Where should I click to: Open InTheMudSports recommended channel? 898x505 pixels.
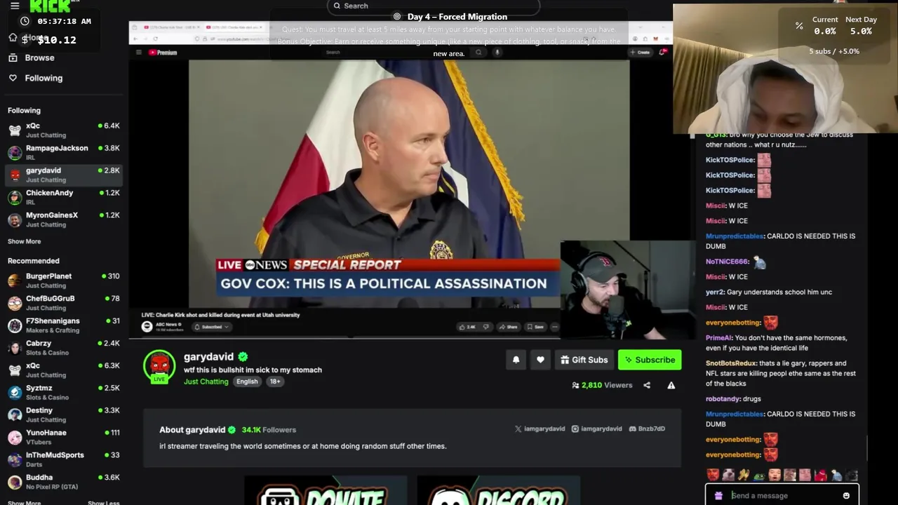pos(64,459)
